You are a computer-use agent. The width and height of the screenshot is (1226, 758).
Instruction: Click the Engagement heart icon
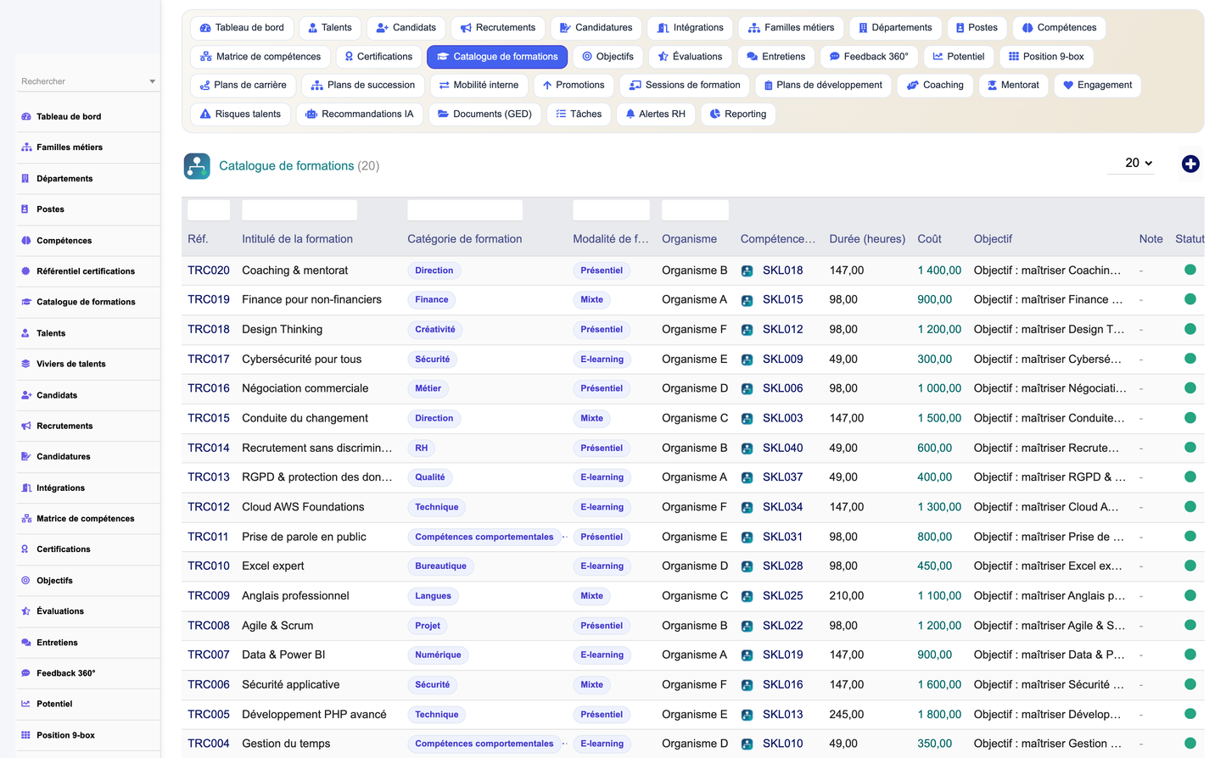pyautogui.click(x=1068, y=85)
